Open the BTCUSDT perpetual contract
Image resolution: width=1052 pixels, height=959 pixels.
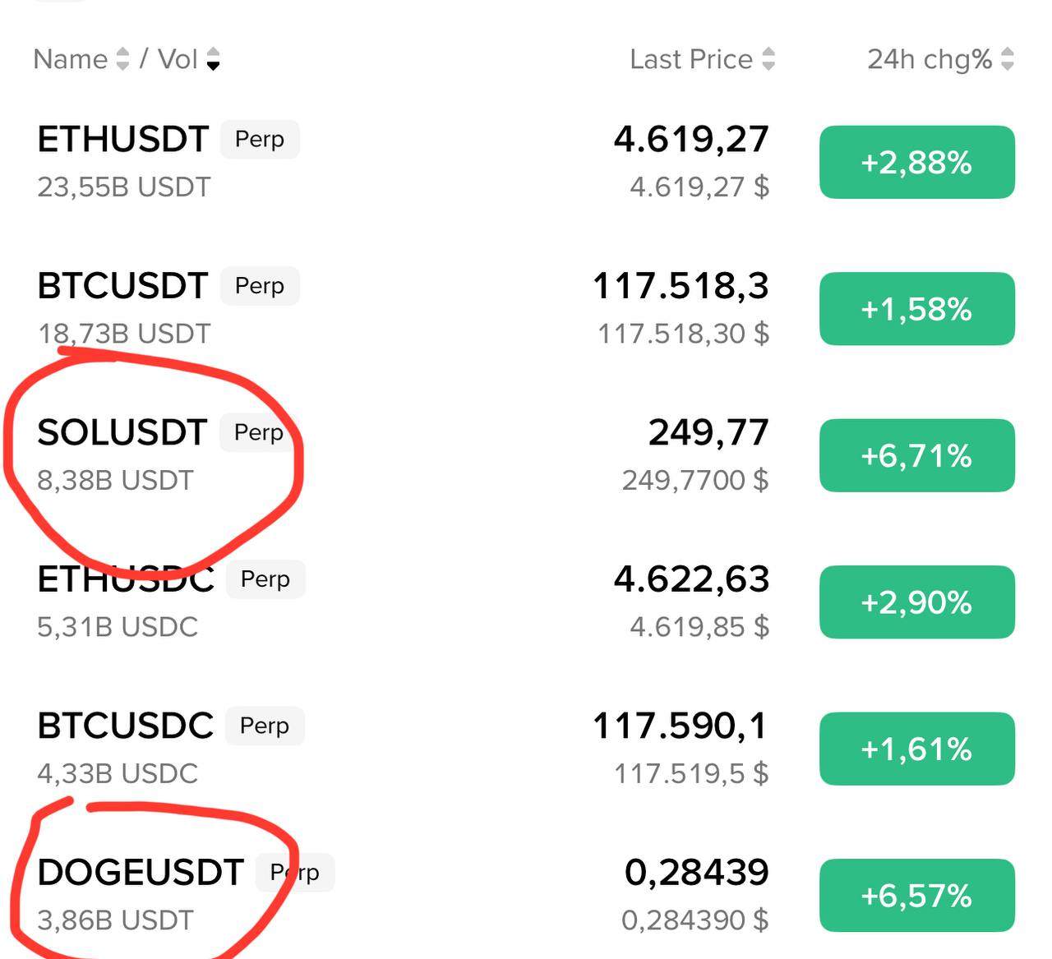tap(123, 286)
